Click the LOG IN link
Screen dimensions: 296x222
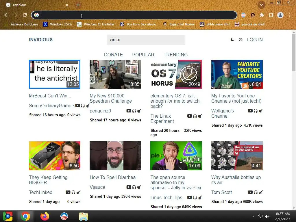pyautogui.click(x=255, y=40)
